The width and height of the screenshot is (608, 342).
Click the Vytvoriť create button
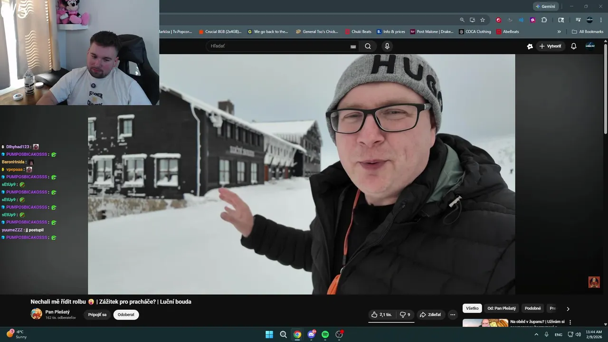tap(550, 46)
